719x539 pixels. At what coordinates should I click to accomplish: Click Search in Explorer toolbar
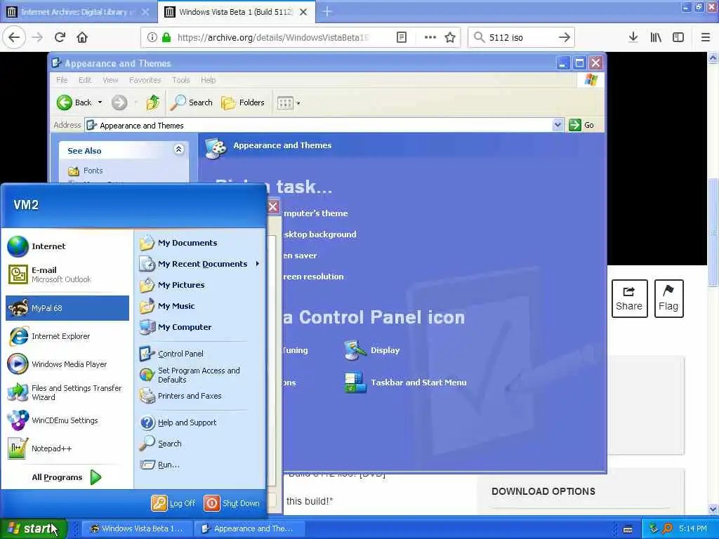192,102
